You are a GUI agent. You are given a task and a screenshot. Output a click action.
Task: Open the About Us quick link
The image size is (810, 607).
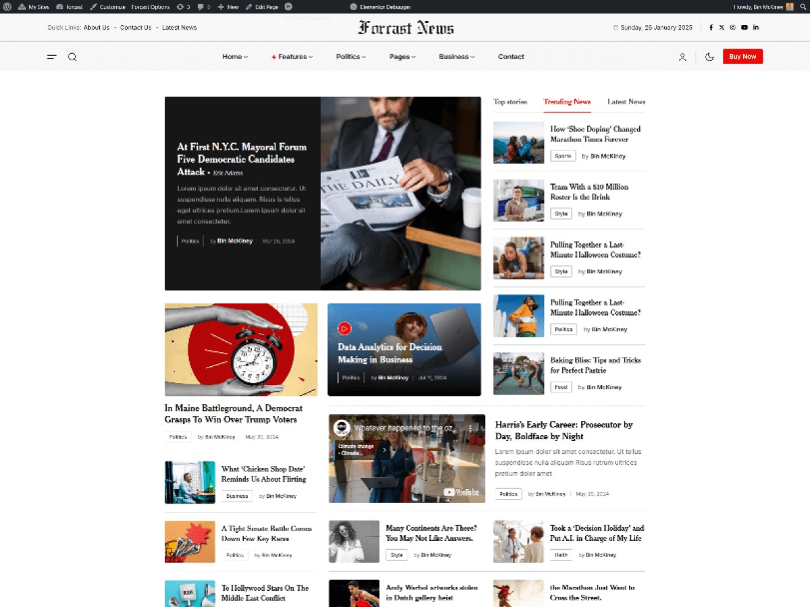coord(97,28)
